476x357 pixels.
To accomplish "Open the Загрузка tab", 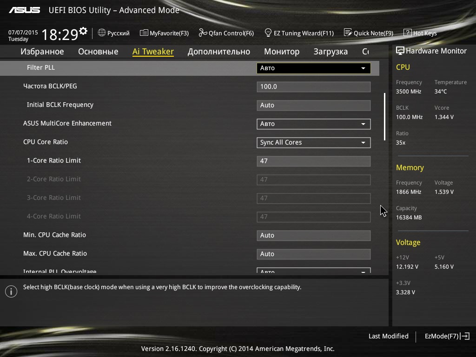I will pyautogui.click(x=331, y=52).
